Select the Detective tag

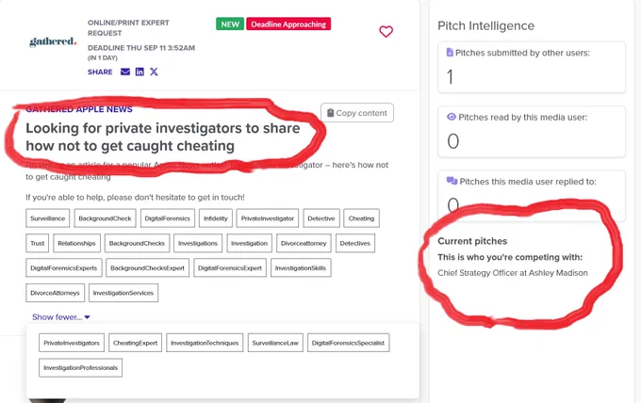[x=321, y=218]
